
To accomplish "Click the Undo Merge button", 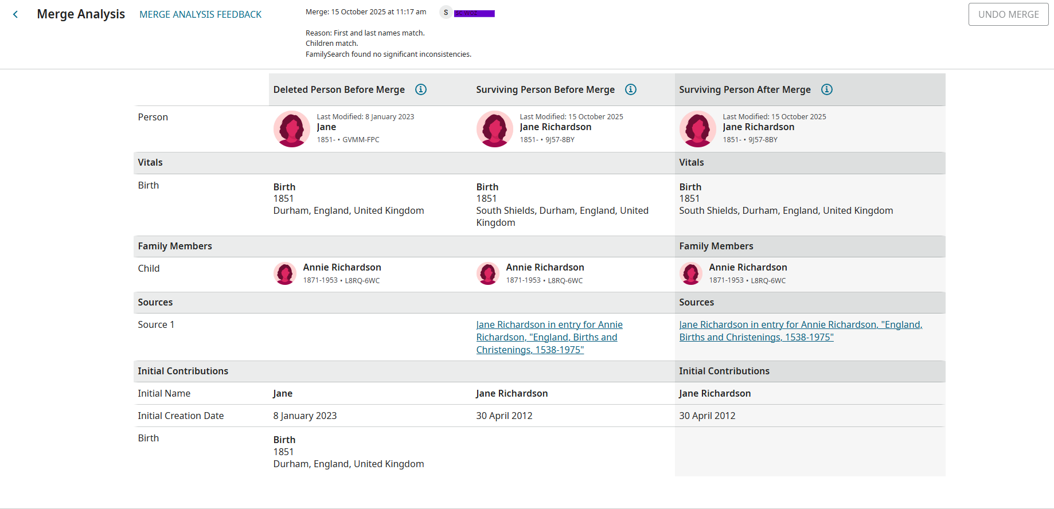I will (1008, 14).
